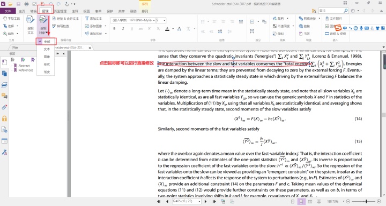
Task: Switch to the 主页 (Home) ribbon tab
Action: click(22, 11)
